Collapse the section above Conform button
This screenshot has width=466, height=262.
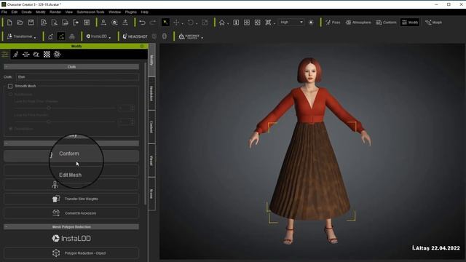(71, 143)
